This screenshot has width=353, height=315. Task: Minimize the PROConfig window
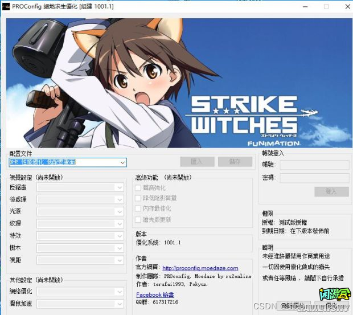coord(305,7)
